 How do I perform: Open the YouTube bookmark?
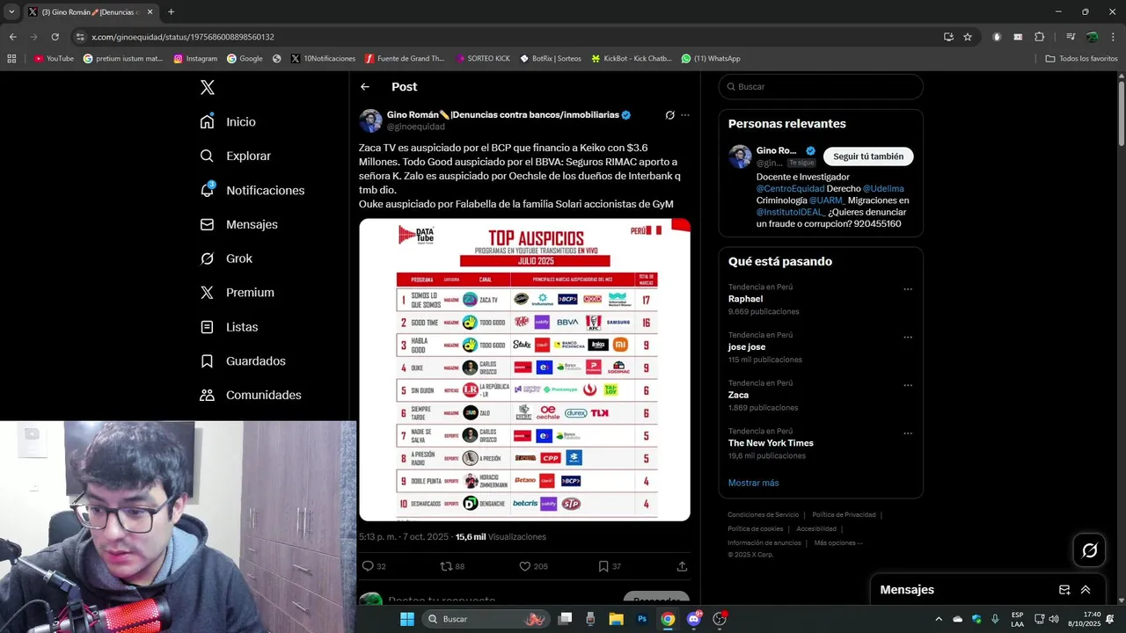click(54, 59)
